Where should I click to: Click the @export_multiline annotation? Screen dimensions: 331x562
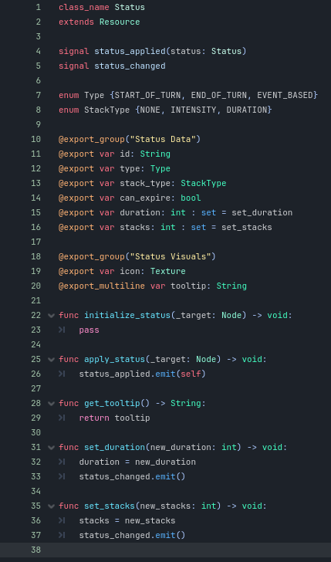click(102, 286)
